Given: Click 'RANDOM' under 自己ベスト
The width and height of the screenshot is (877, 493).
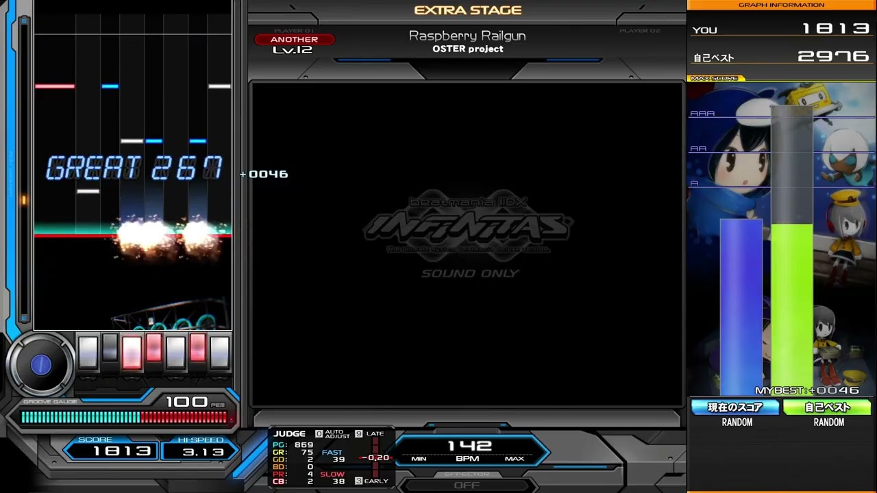Looking at the screenshot, I should (x=829, y=422).
